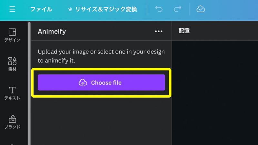Click the undo arrow icon
258x145 pixels.
(x=159, y=9)
